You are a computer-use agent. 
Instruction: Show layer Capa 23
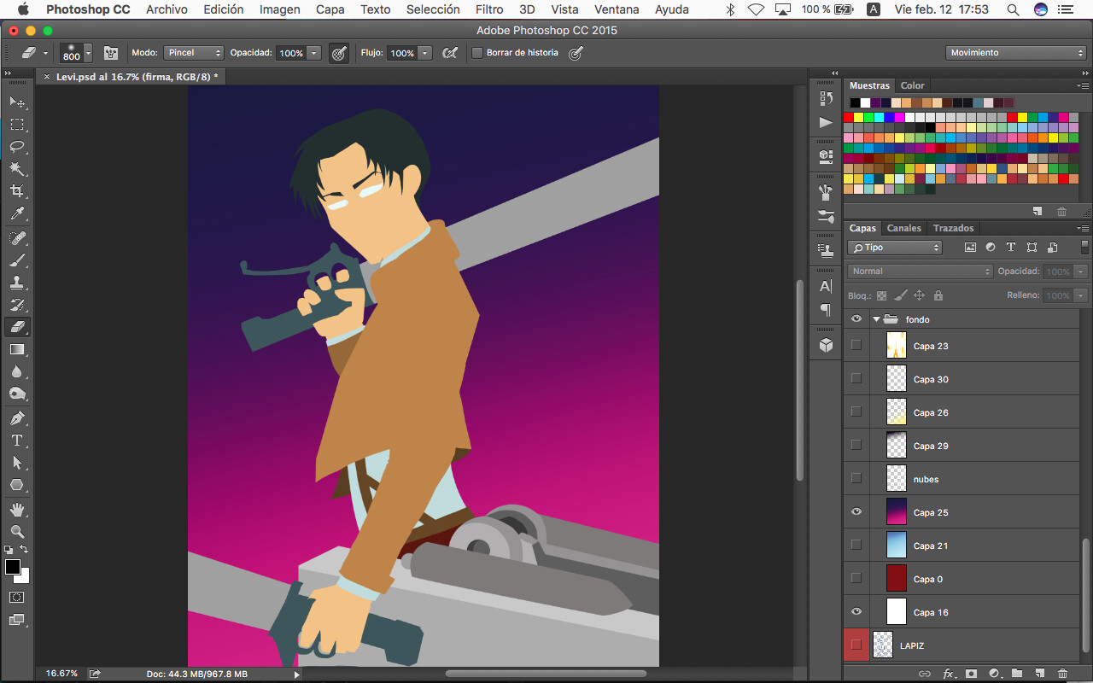856,346
